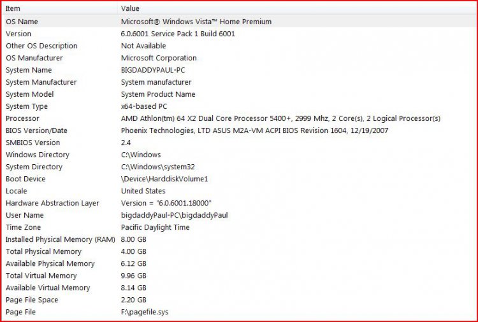Select the System Type row label
Image resolution: width=478 pixels, height=322 pixels.
27,106
